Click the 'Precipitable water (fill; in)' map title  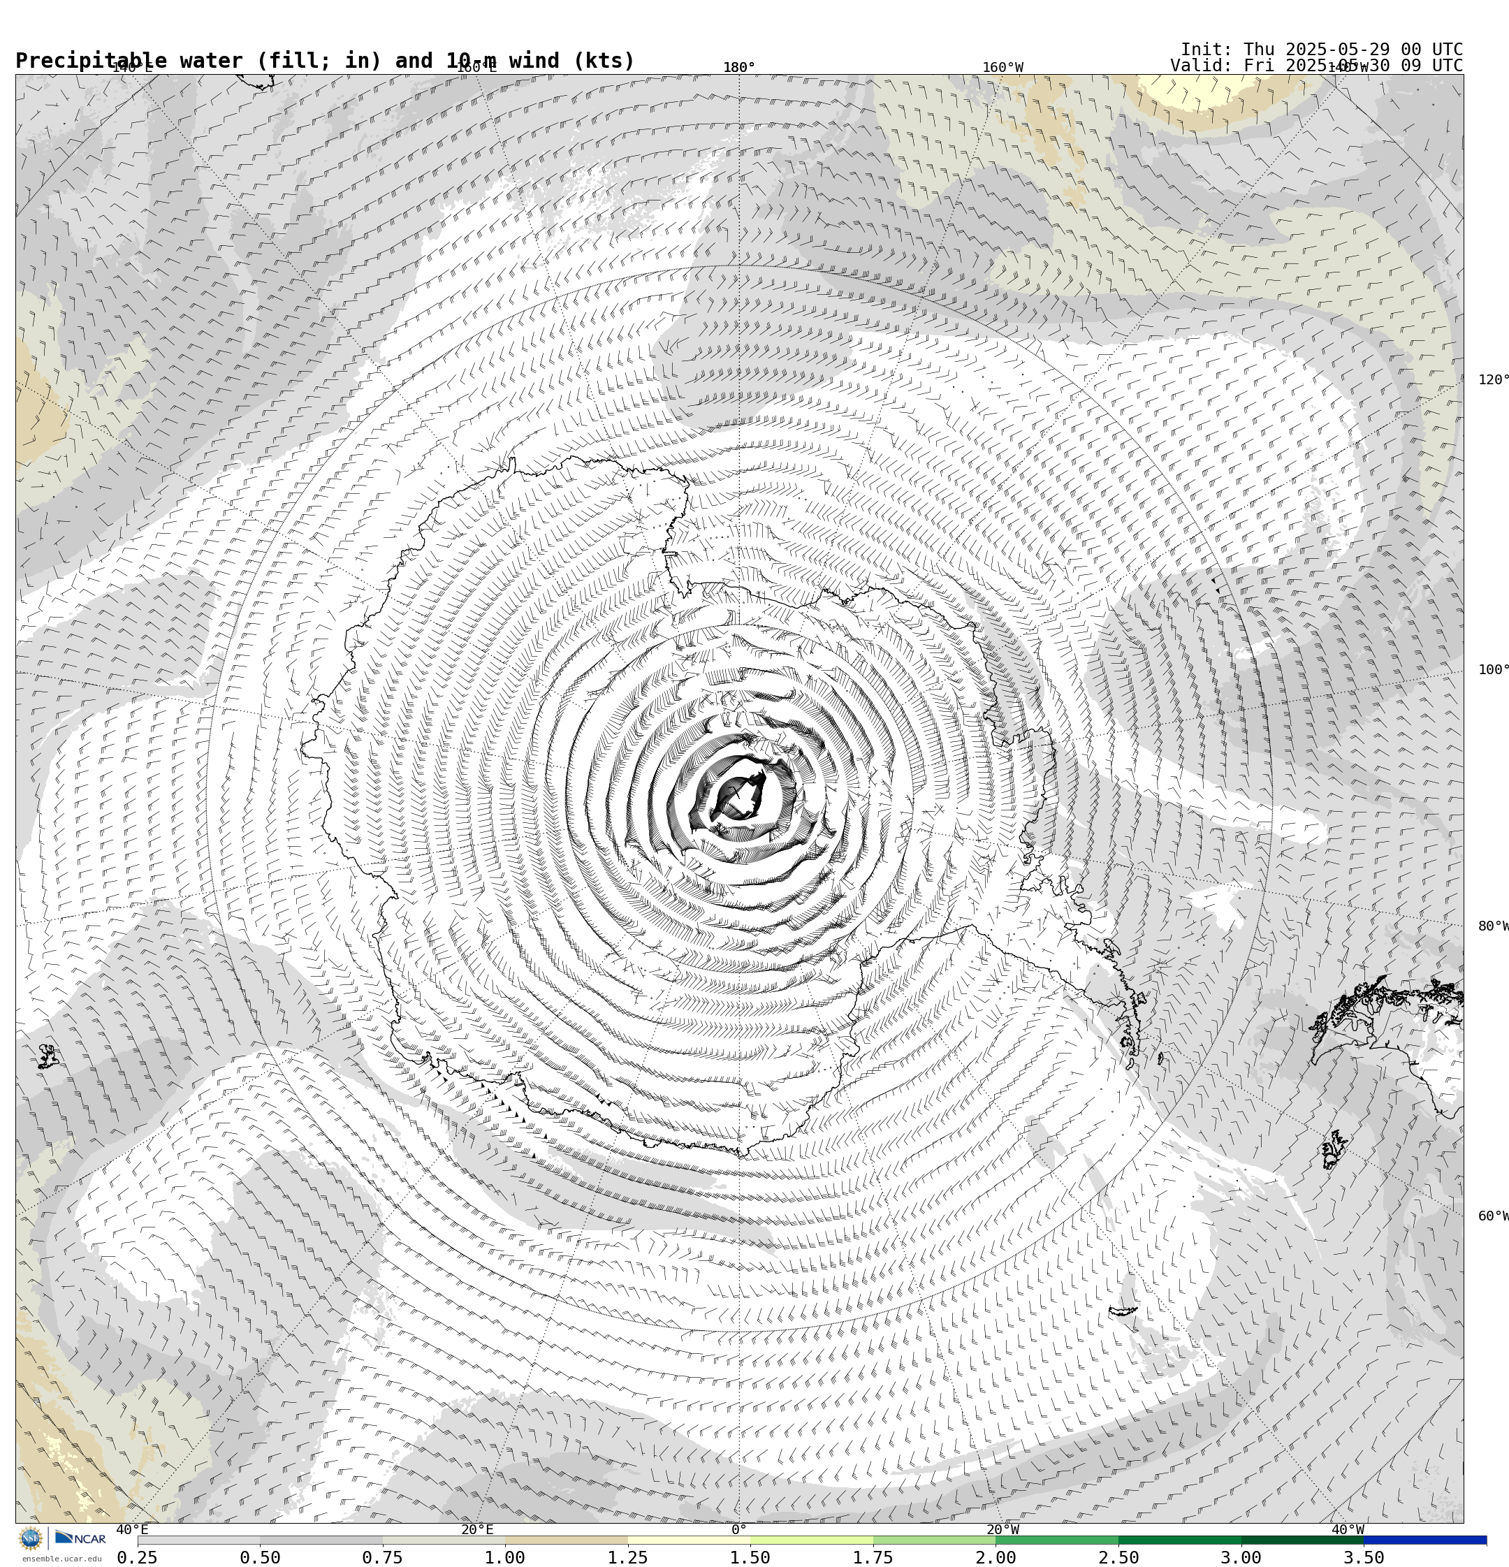(199, 61)
